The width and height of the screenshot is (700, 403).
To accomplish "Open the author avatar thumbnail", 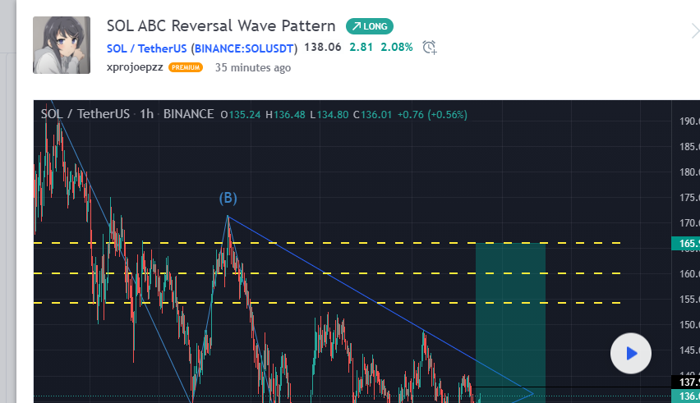I will point(62,45).
